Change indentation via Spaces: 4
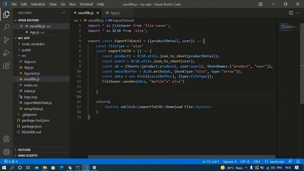Image resolution: width=304 pixels, height=171 pixels. tap(229, 161)
